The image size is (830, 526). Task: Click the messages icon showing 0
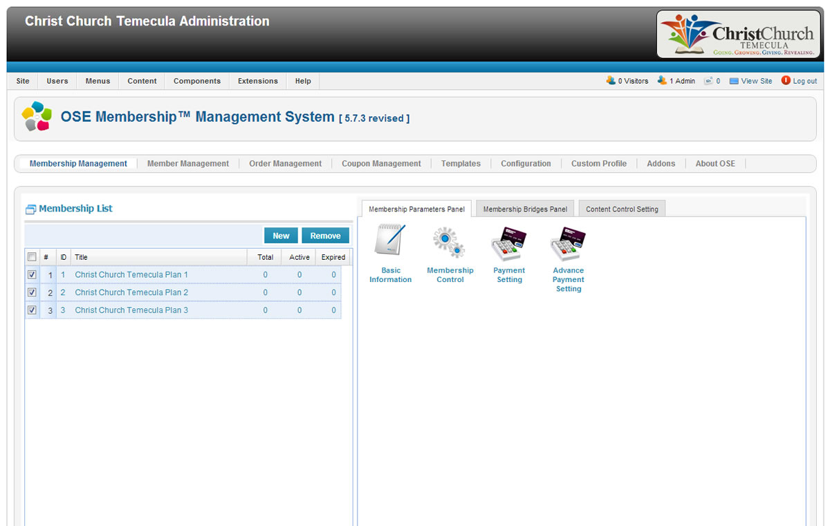pos(708,81)
